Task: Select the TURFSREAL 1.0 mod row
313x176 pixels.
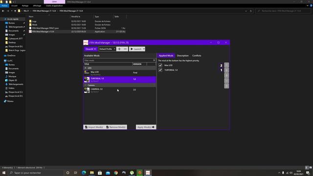Action: (120, 79)
